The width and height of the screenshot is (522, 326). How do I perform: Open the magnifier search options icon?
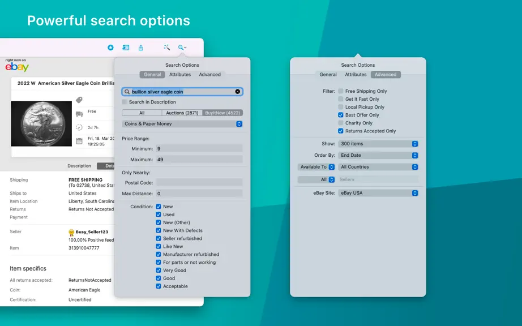182,48
